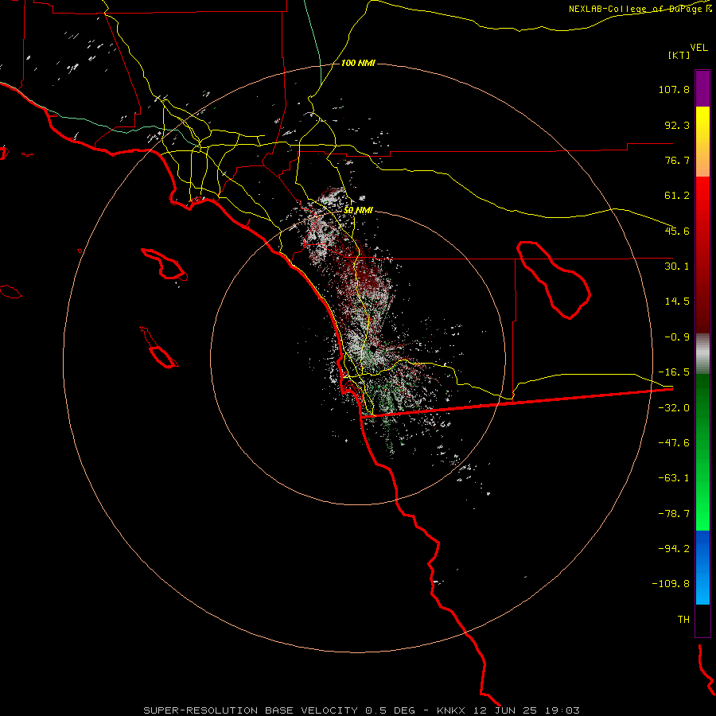Select the 30.1 scale value

[677, 267]
